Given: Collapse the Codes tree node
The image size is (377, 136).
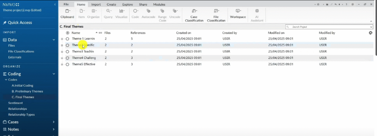Looking at the screenshot, I should [6, 80].
